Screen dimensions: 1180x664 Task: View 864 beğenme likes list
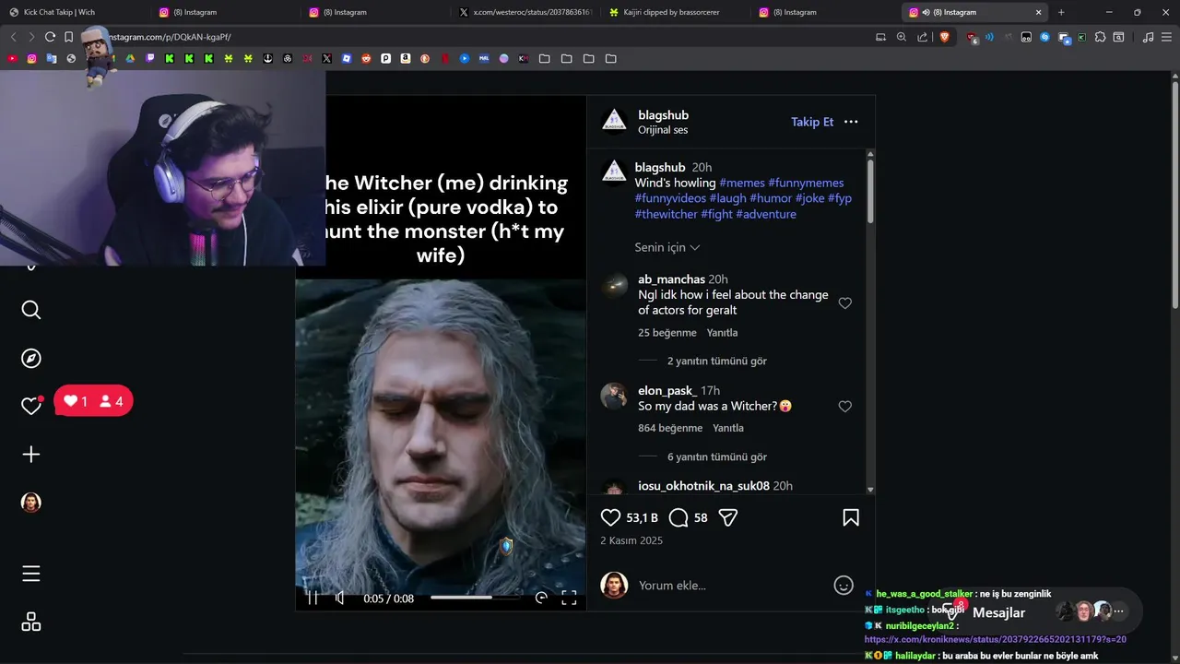[670, 429]
